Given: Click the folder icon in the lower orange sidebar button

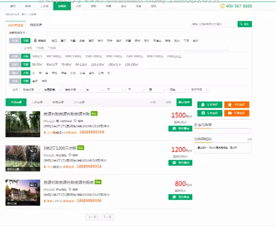Looking at the screenshot, I should point(230,113).
